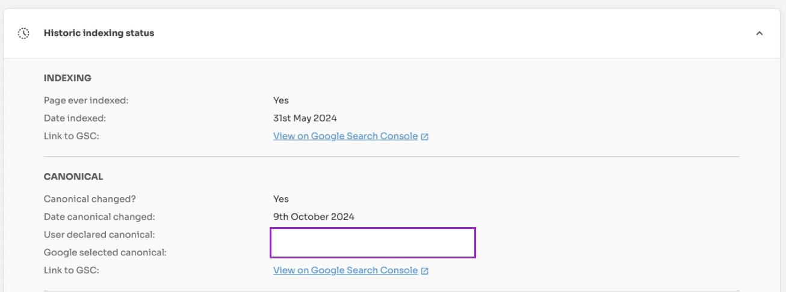Click "Link to GSC:" label under Canonical
The height and width of the screenshot is (292, 786).
click(71, 270)
